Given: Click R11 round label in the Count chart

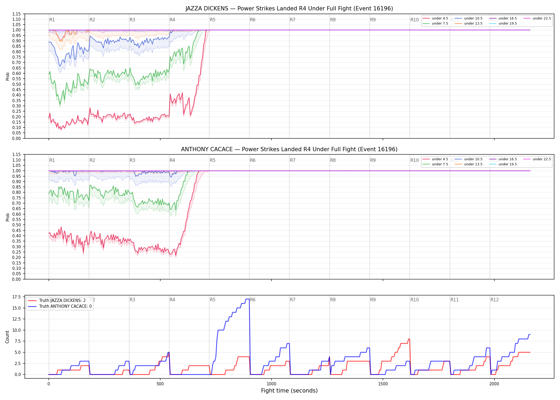Looking at the screenshot, I should pyautogui.click(x=455, y=300).
